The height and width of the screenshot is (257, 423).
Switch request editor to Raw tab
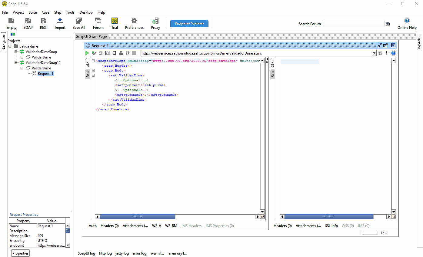(88, 74)
